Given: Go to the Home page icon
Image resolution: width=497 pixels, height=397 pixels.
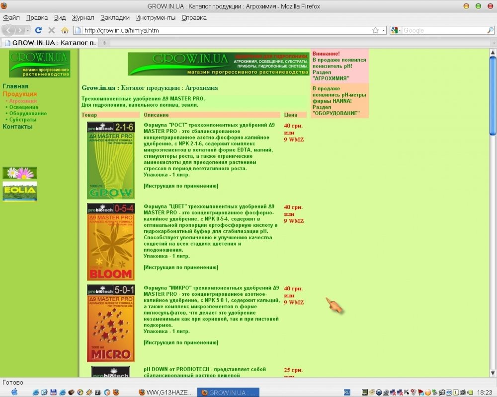Looking at the screenshot, I should (x=65, y=30).
